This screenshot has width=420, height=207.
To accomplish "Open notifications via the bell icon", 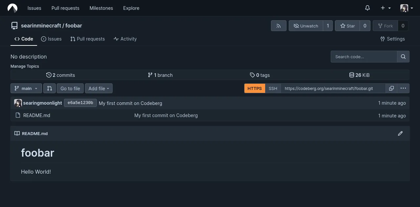I will [x=367, y=8].
